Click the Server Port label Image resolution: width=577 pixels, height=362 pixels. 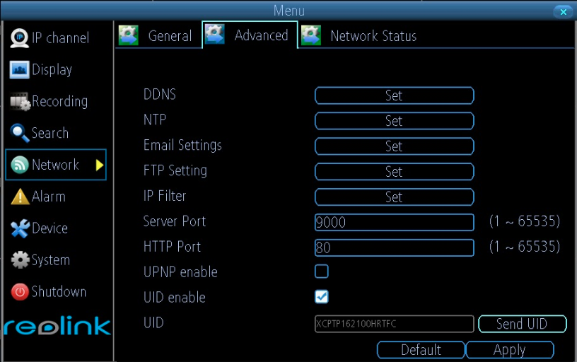[175, 221]
